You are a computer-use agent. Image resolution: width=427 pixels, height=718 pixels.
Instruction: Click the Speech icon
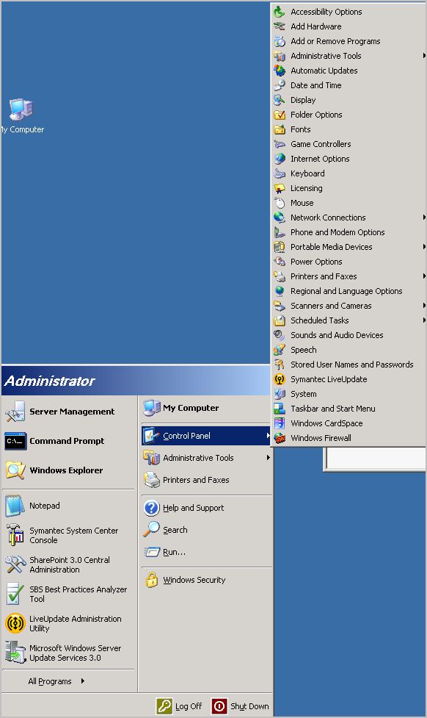280,350
